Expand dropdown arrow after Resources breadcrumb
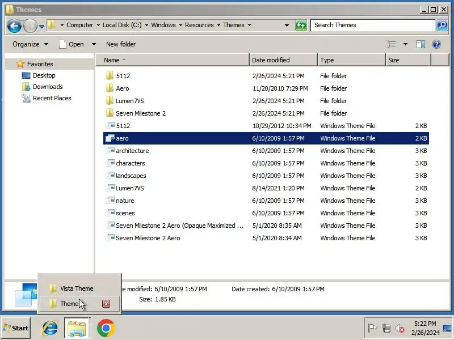The width and height of the screenshot is (454, 340). point(218,25)
